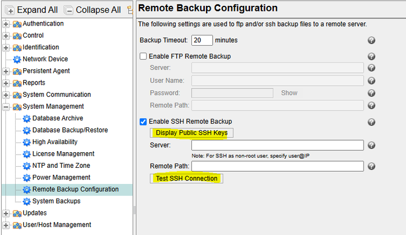Click gear icon beside High Availability

tap(27, 142)
